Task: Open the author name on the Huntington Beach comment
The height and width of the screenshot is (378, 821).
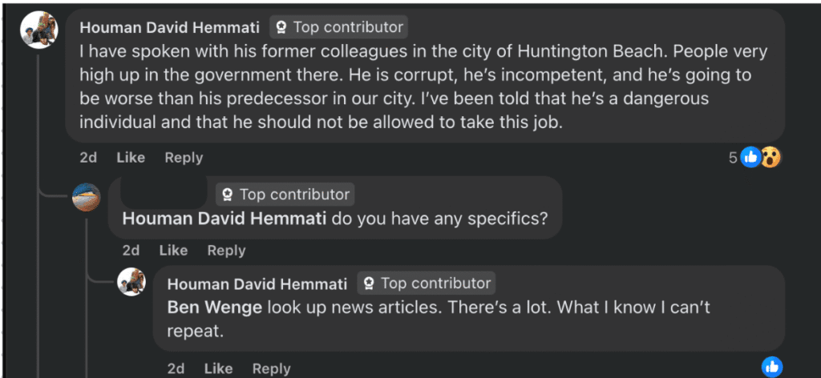Action: 170,27
